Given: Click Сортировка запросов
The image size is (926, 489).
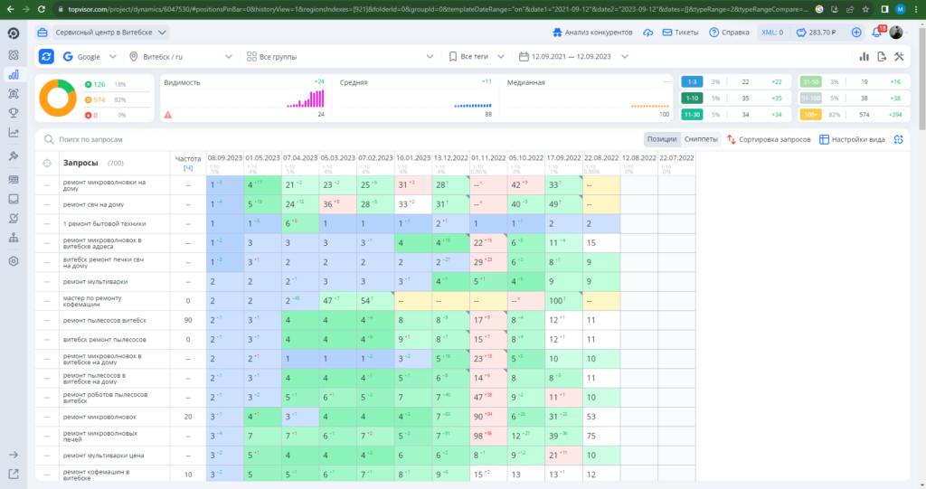Looking at the screenshot, I should pyautogui.click(x=769, y=139).
